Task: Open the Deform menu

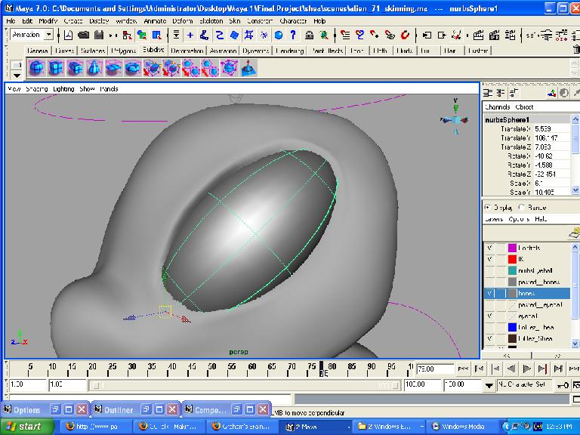Action: click(183, 21)
